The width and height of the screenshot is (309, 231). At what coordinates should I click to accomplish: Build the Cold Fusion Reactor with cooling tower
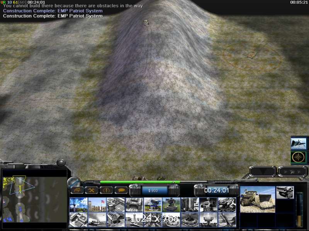pyautogui.click(x=78, y=204)
